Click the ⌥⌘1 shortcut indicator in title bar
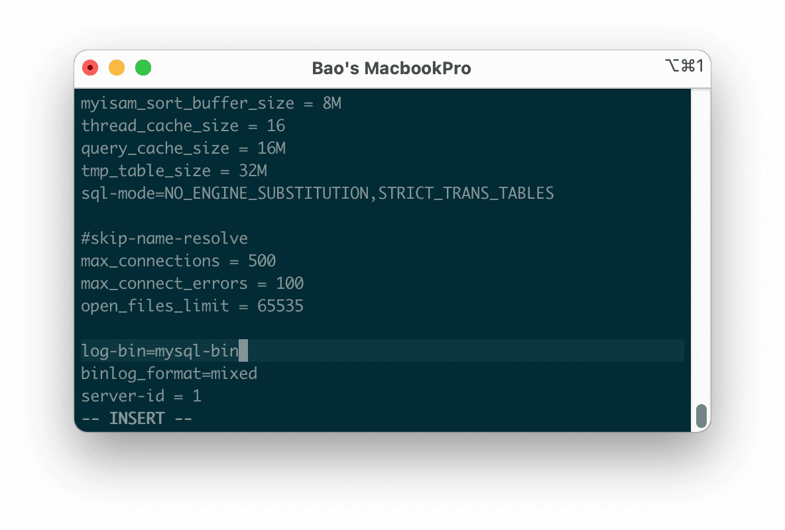The width and height of the screenshot is (785, 530). [x=684, y=66]
